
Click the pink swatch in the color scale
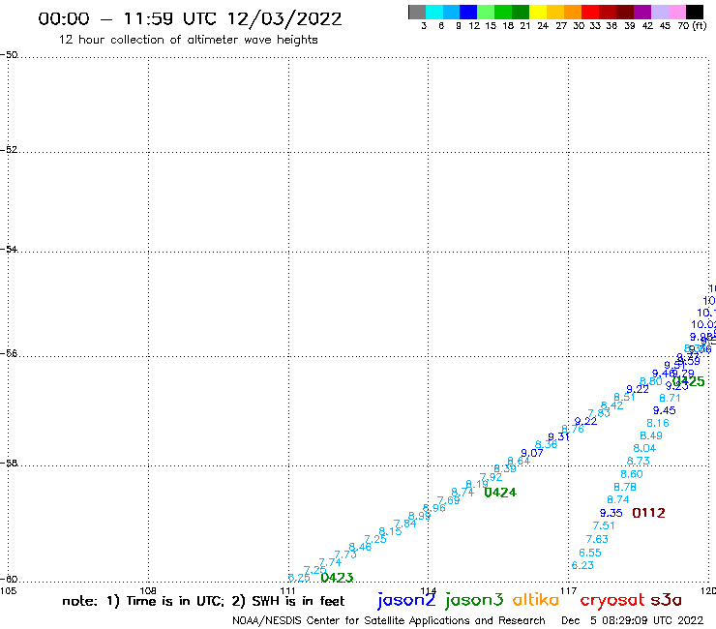676,12
